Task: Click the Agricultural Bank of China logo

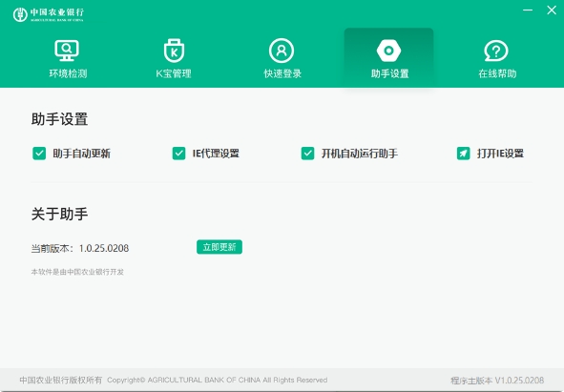Action: [49, 14]
